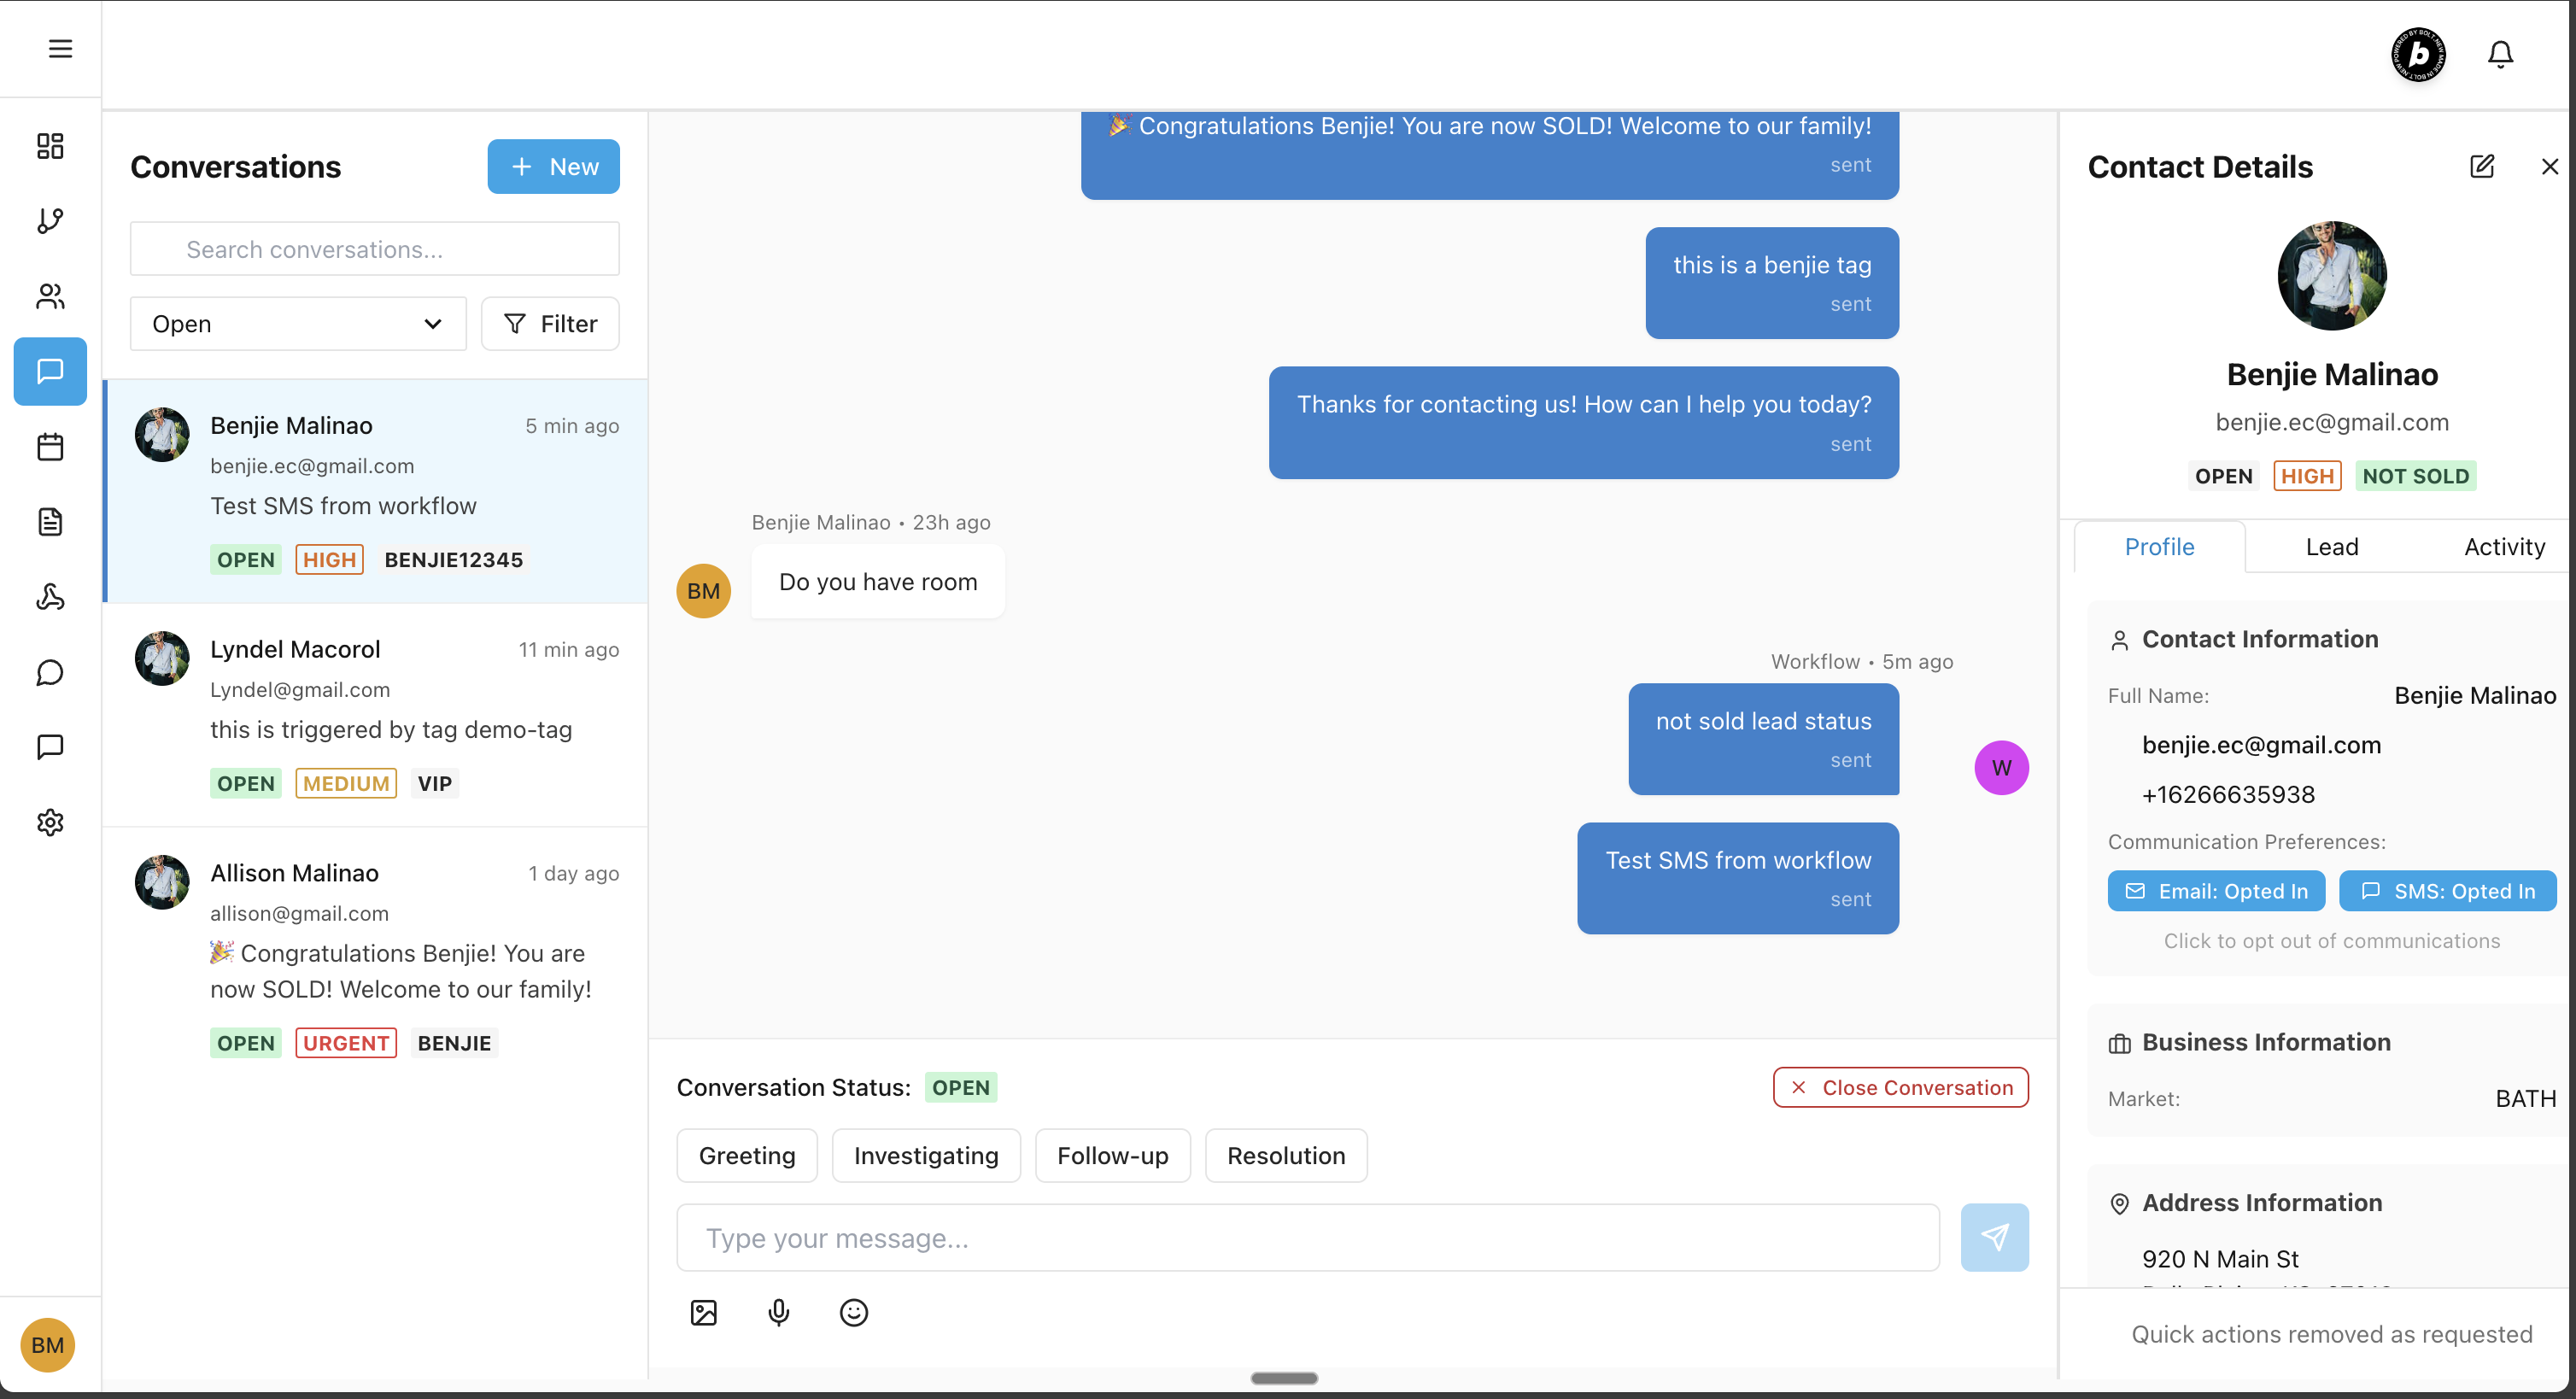This screenshot has height=1399, width=2576.
Task: Open the Filter options
Action: 550,324
